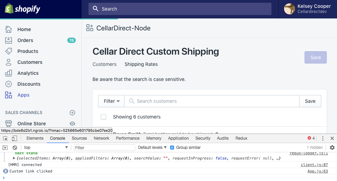Open console settings gear
337x181 pixels.
(x=332, y=148)
